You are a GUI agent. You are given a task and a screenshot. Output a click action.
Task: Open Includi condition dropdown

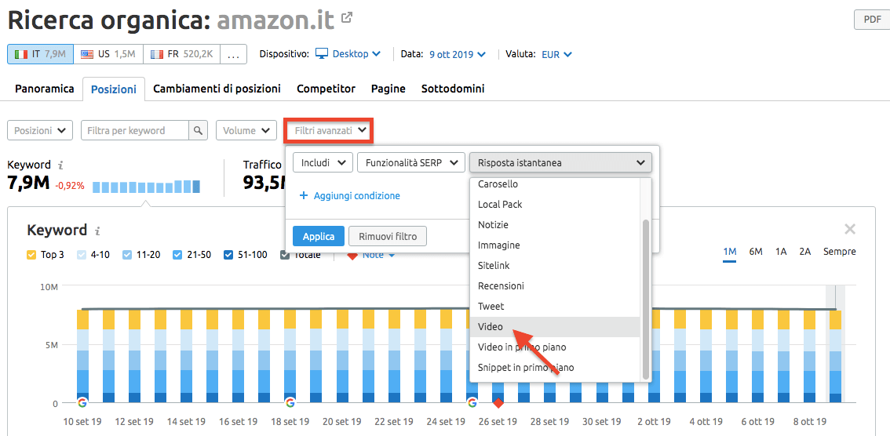(323, 163)
